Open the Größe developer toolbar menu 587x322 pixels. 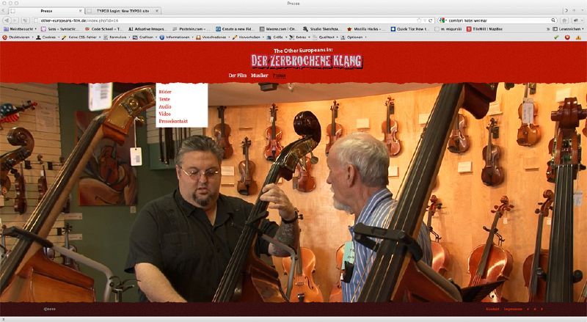(x=277, y=37)
